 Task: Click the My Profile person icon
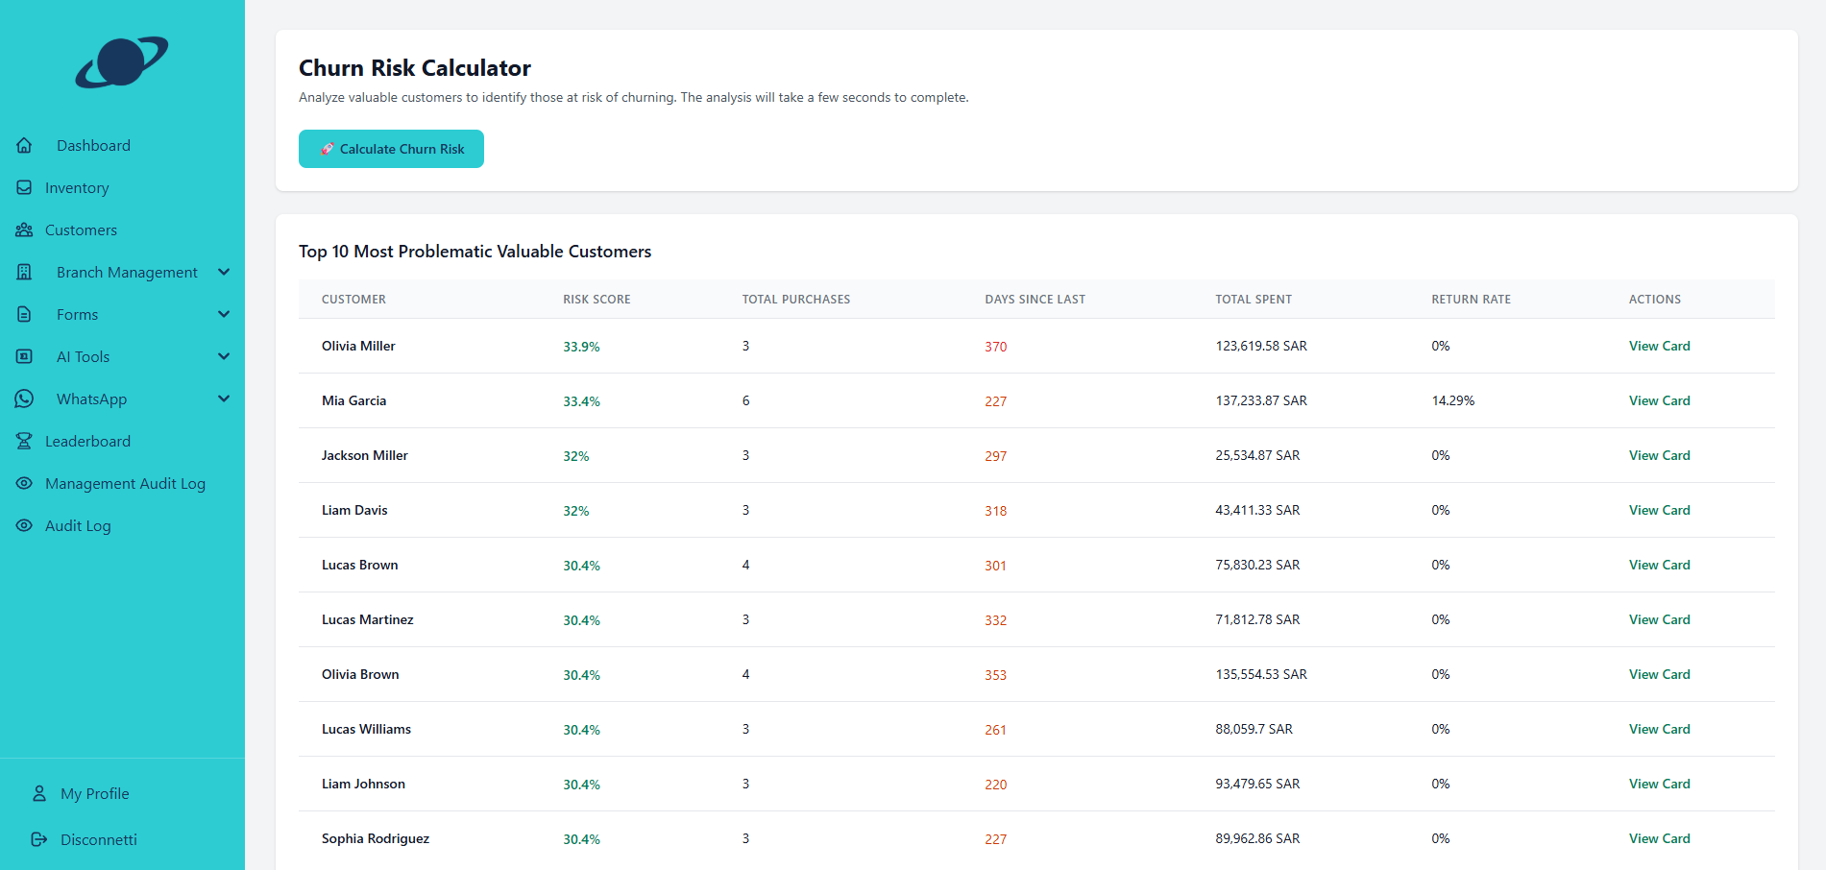click(39, 793)
